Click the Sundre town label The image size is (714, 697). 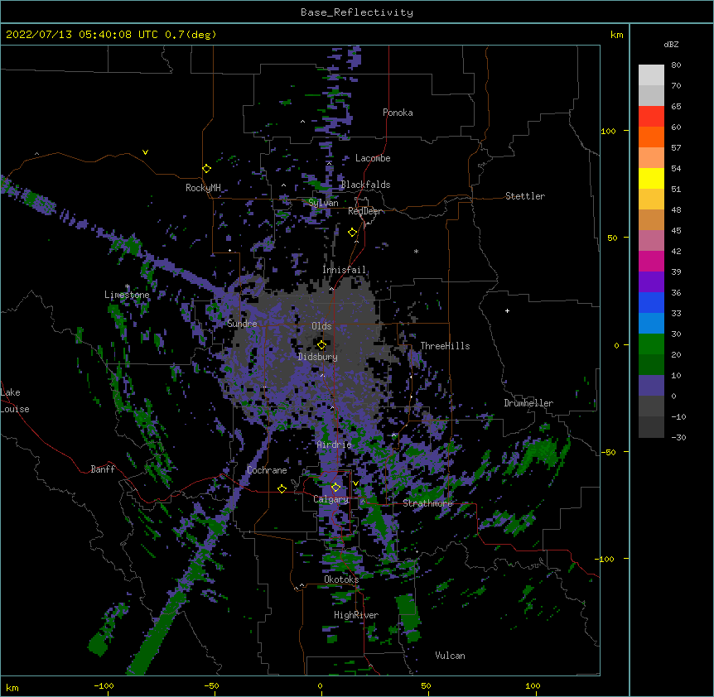pyautogui.click(x=242, y=324)
